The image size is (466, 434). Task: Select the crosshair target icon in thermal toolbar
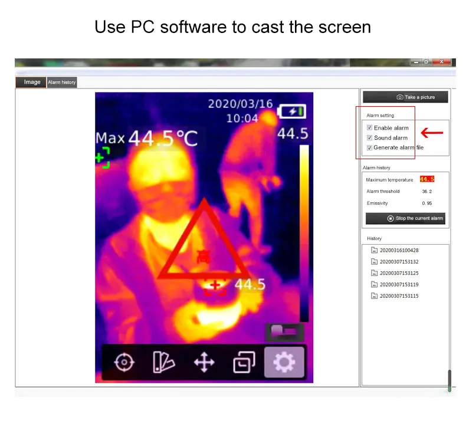click(124, 362)
